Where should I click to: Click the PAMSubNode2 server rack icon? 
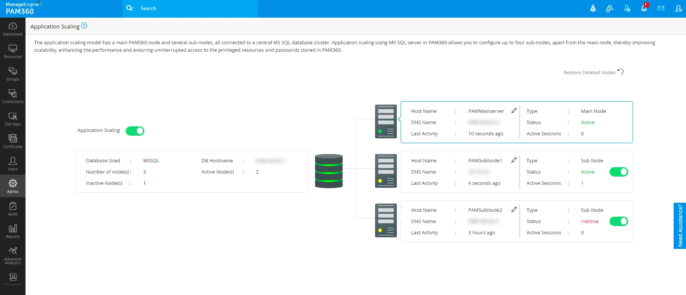pos(386,220)
